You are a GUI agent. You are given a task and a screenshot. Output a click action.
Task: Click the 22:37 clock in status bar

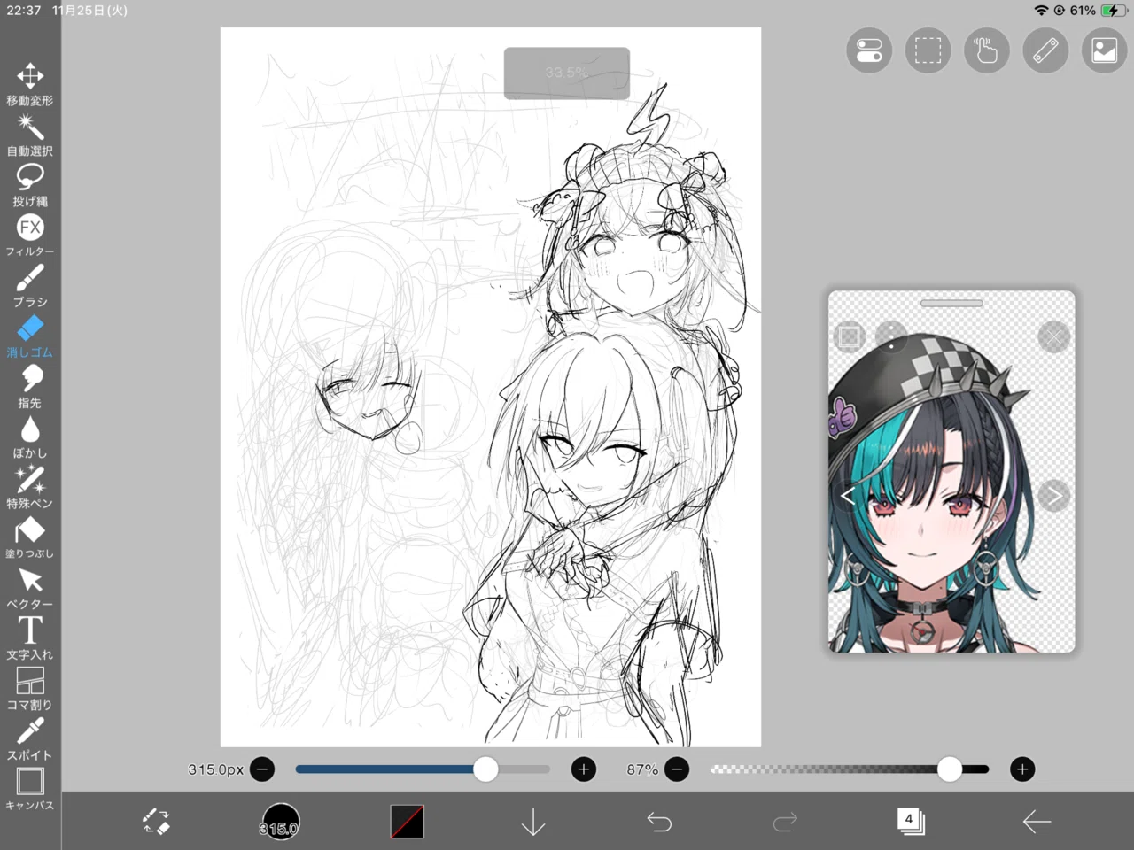click(24, 11)
